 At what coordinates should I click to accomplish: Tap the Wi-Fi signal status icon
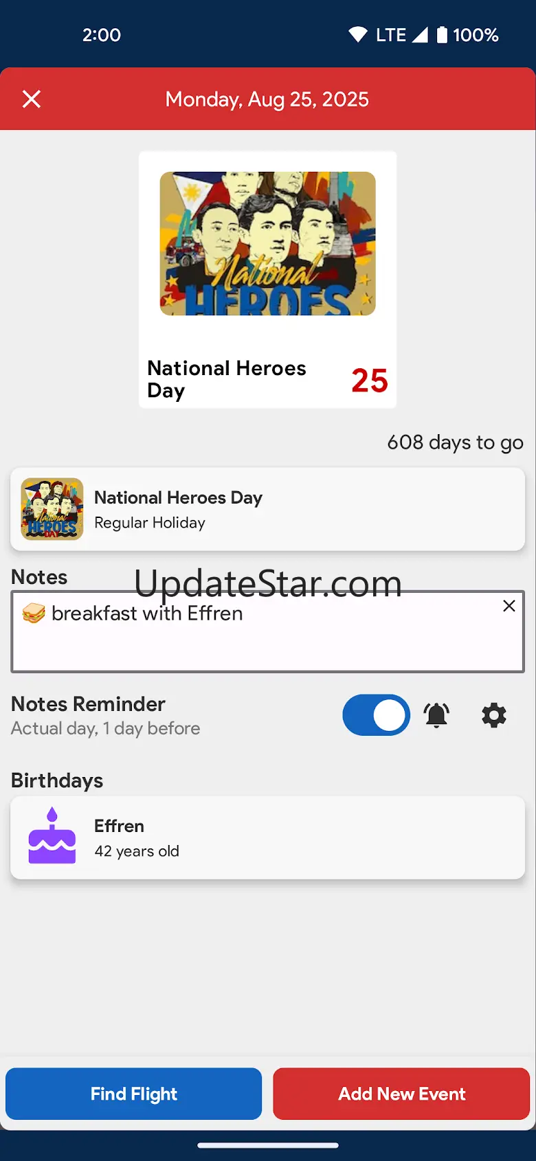tap(358, 35)
